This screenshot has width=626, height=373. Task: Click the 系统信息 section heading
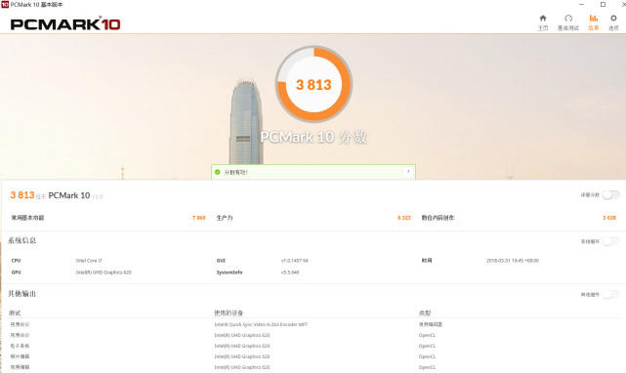tap(22, 240)
